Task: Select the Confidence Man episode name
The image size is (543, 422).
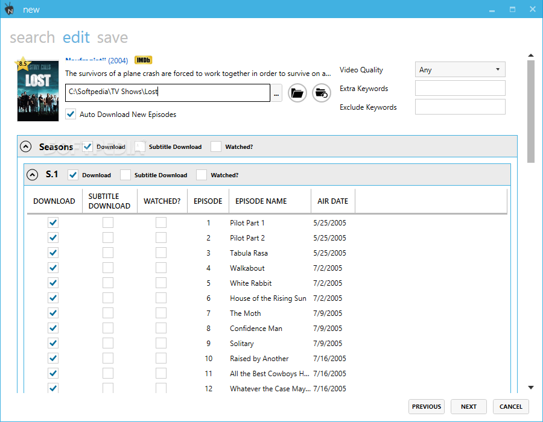Action: [x=256, y=329]
